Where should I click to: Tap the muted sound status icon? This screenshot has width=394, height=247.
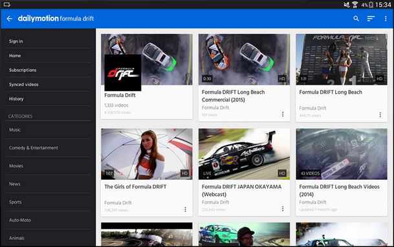point(347,5)
